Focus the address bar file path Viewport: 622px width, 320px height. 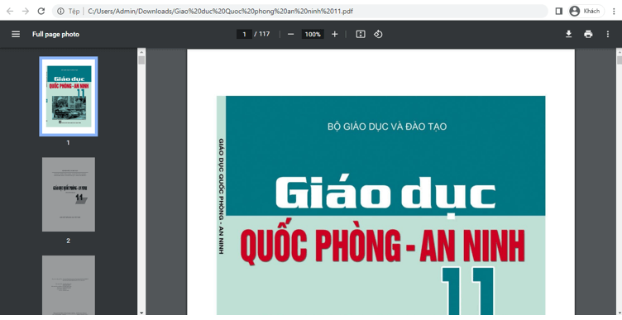coord(220,11)
